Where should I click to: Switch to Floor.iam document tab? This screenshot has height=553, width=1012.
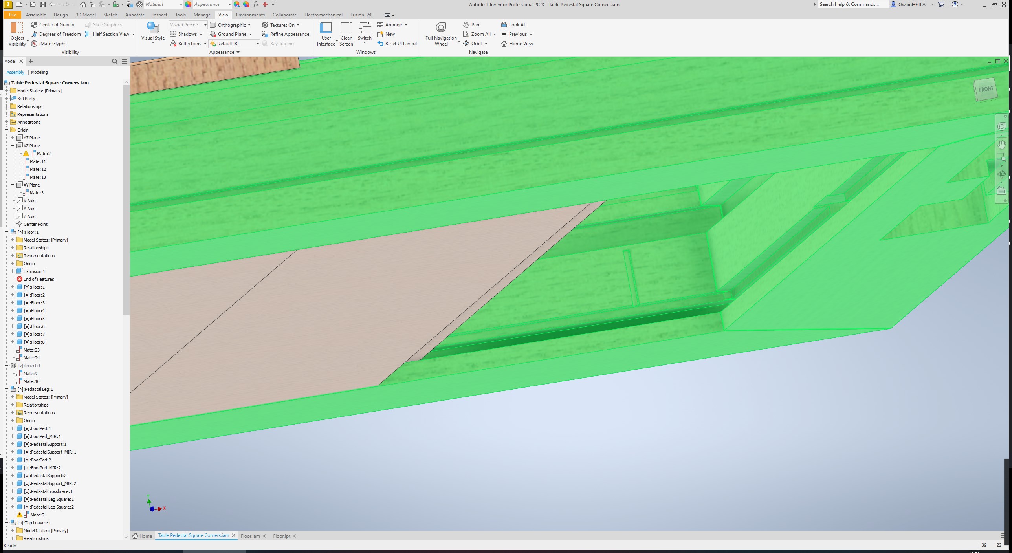(250, 536)
